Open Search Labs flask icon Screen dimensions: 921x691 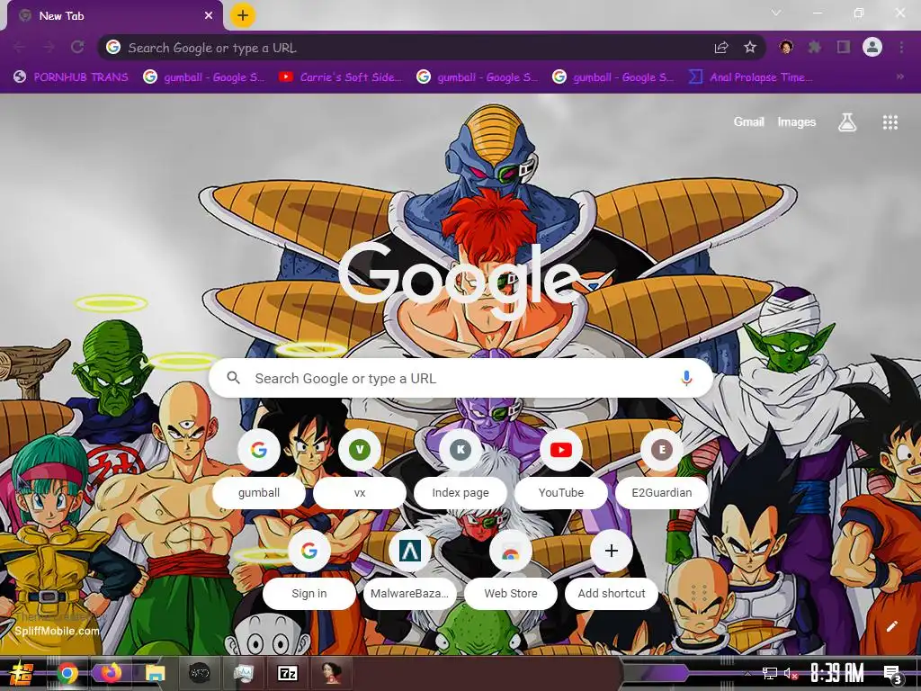pyautogui.click(x=847, y=122)
